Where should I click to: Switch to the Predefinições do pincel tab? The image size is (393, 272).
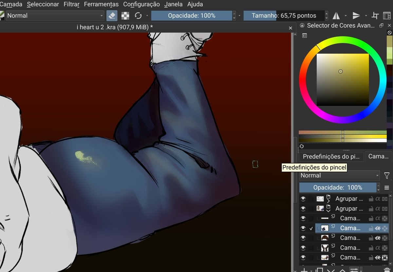coord(331,156)
